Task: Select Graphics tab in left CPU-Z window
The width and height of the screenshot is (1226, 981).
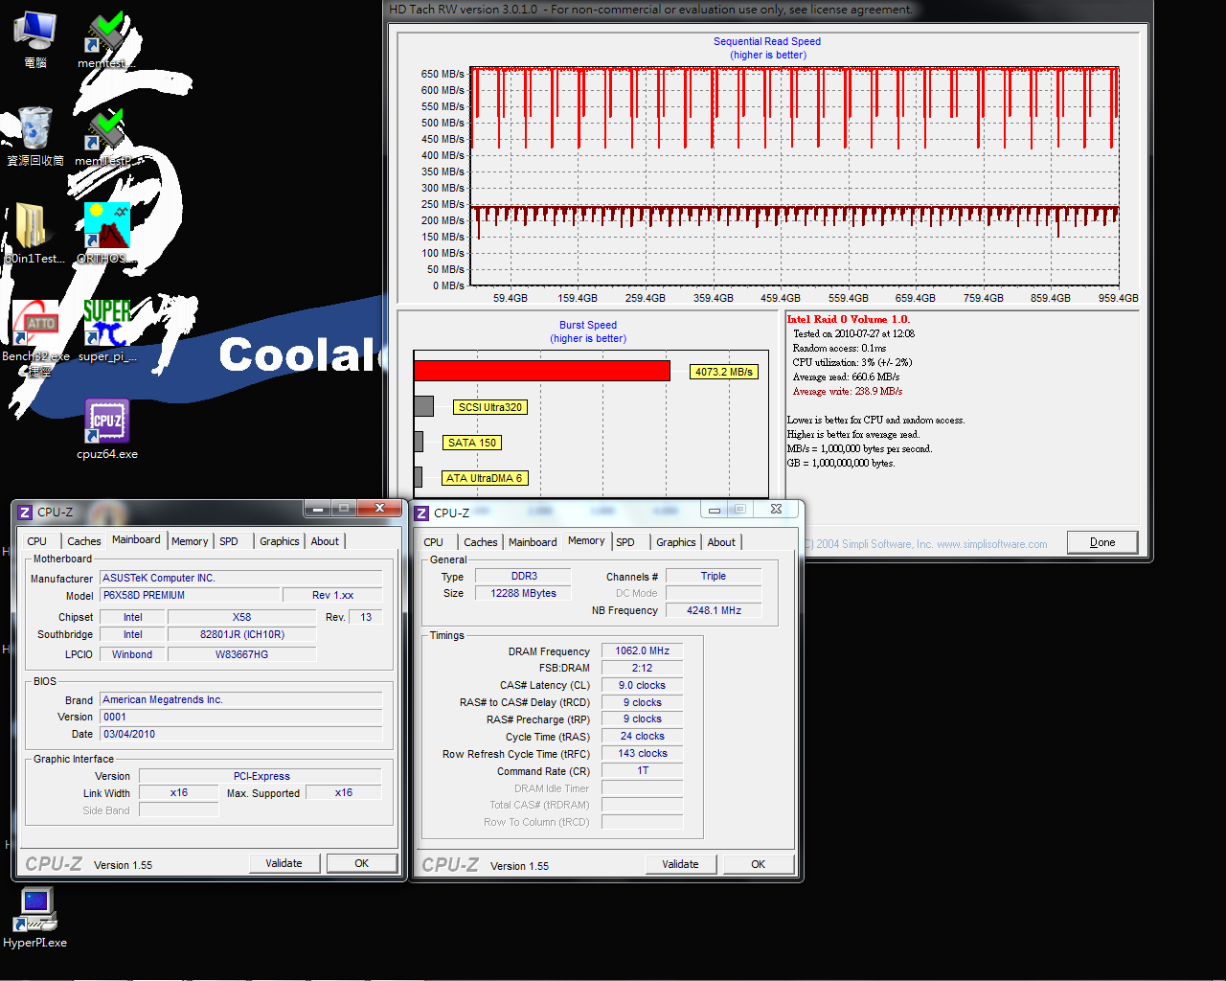Action: (x=280, y=541)
